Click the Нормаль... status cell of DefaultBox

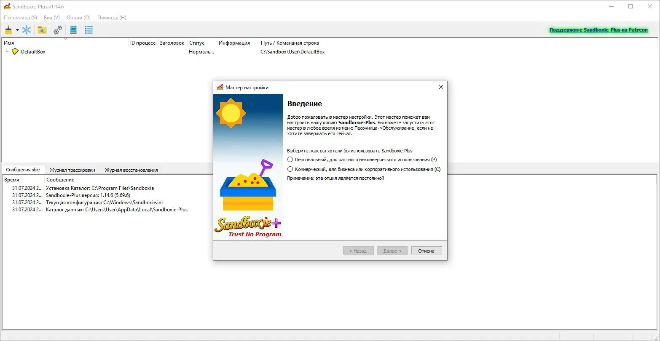[x=201, y=52]
